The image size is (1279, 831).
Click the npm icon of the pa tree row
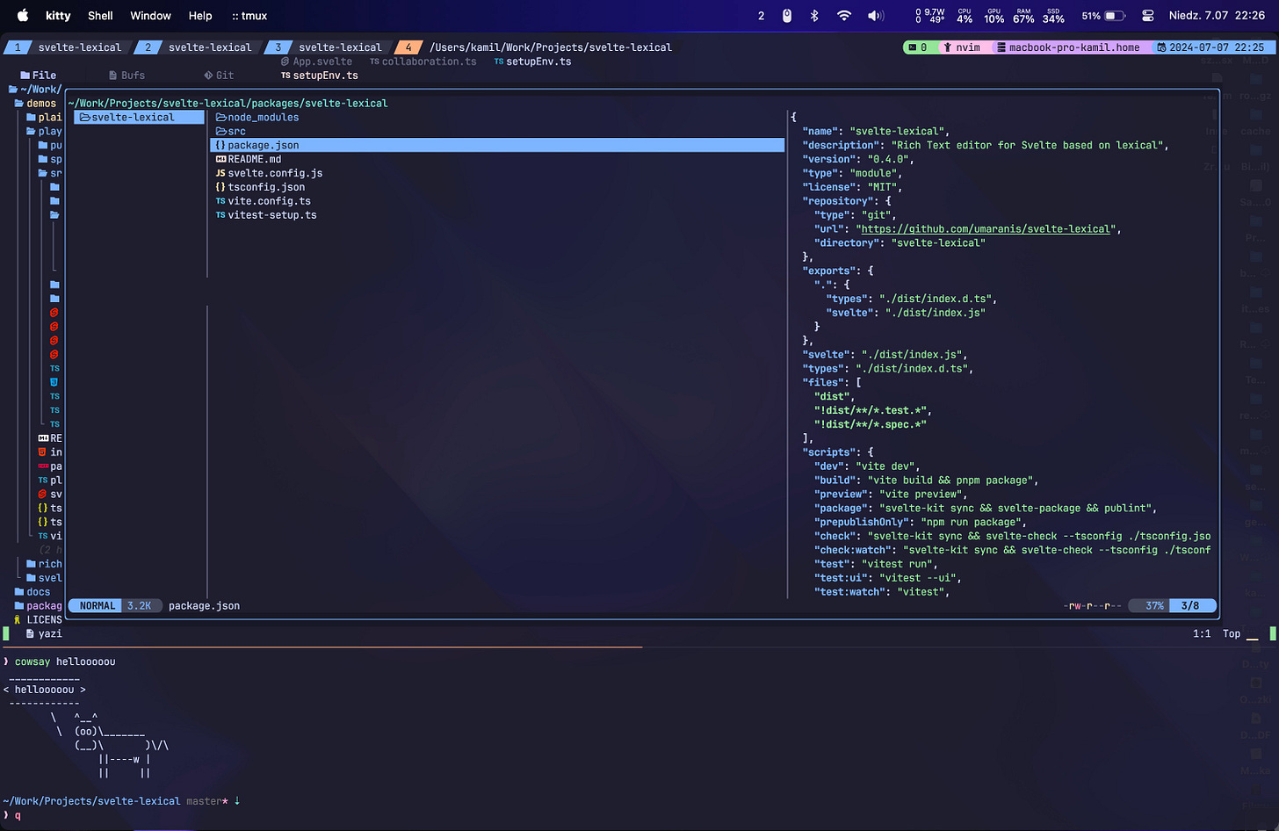43,466
